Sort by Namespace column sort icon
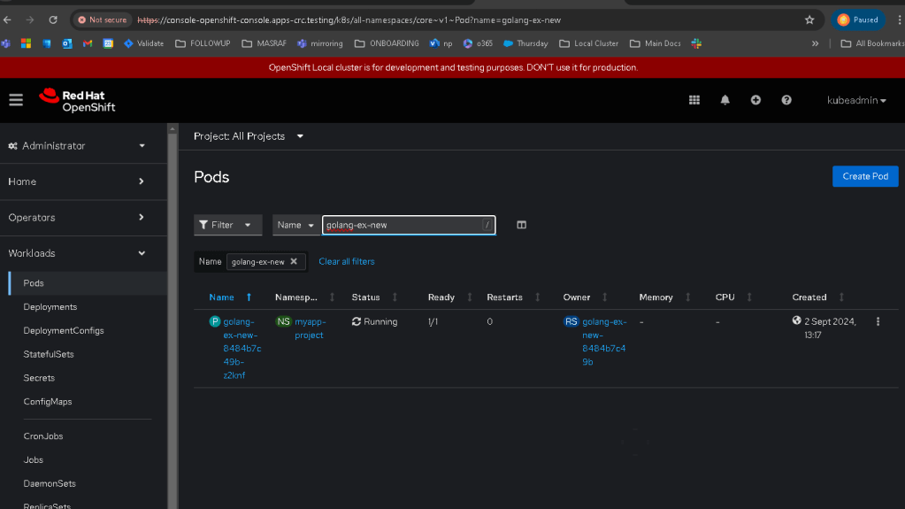This screenshot has width=905, height=509. pyautogui.click(x=332, y=297)
